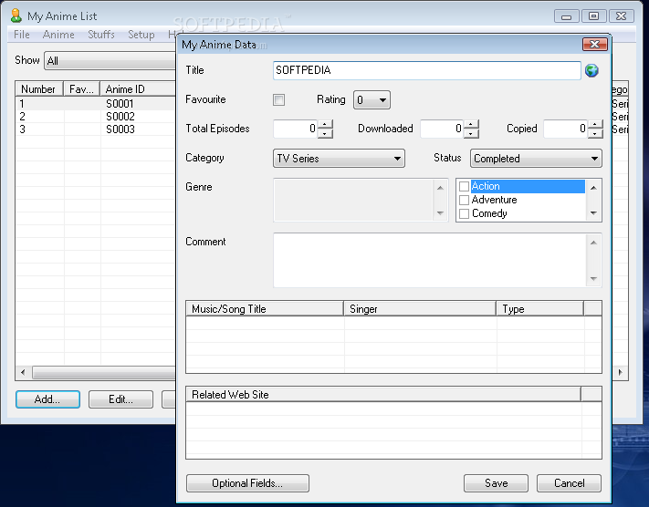Click inside the Comment text area
Screen dimensions: 649x507
coord(430,260)
